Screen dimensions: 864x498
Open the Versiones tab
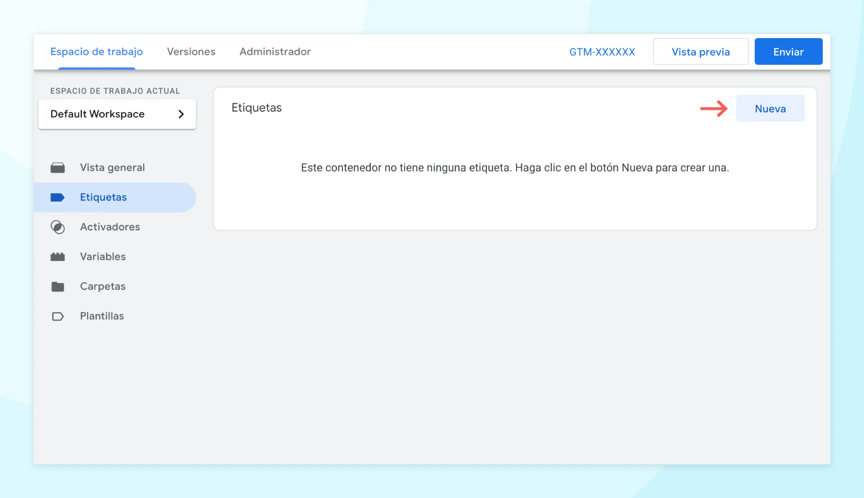[191, 52]
